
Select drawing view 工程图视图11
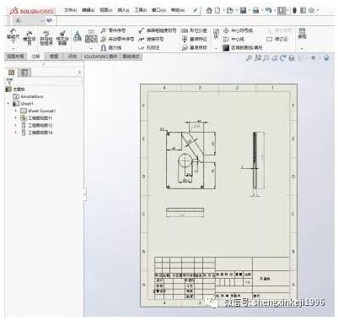click(37, 118)
